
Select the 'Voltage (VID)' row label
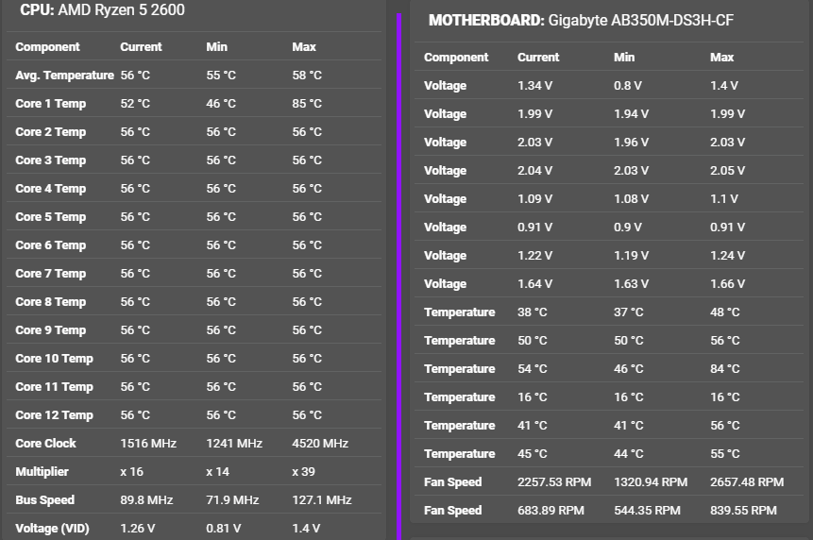52,528
